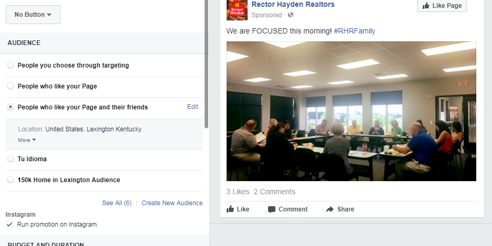Viewport: 492px width, 246px height.
Task: Open the No Button dropdown
Action: (x=33, y=15)
